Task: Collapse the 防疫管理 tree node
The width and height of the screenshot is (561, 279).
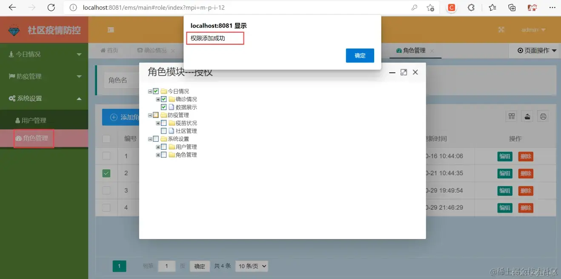Action: pyautogui.click(x=150, y=115)
